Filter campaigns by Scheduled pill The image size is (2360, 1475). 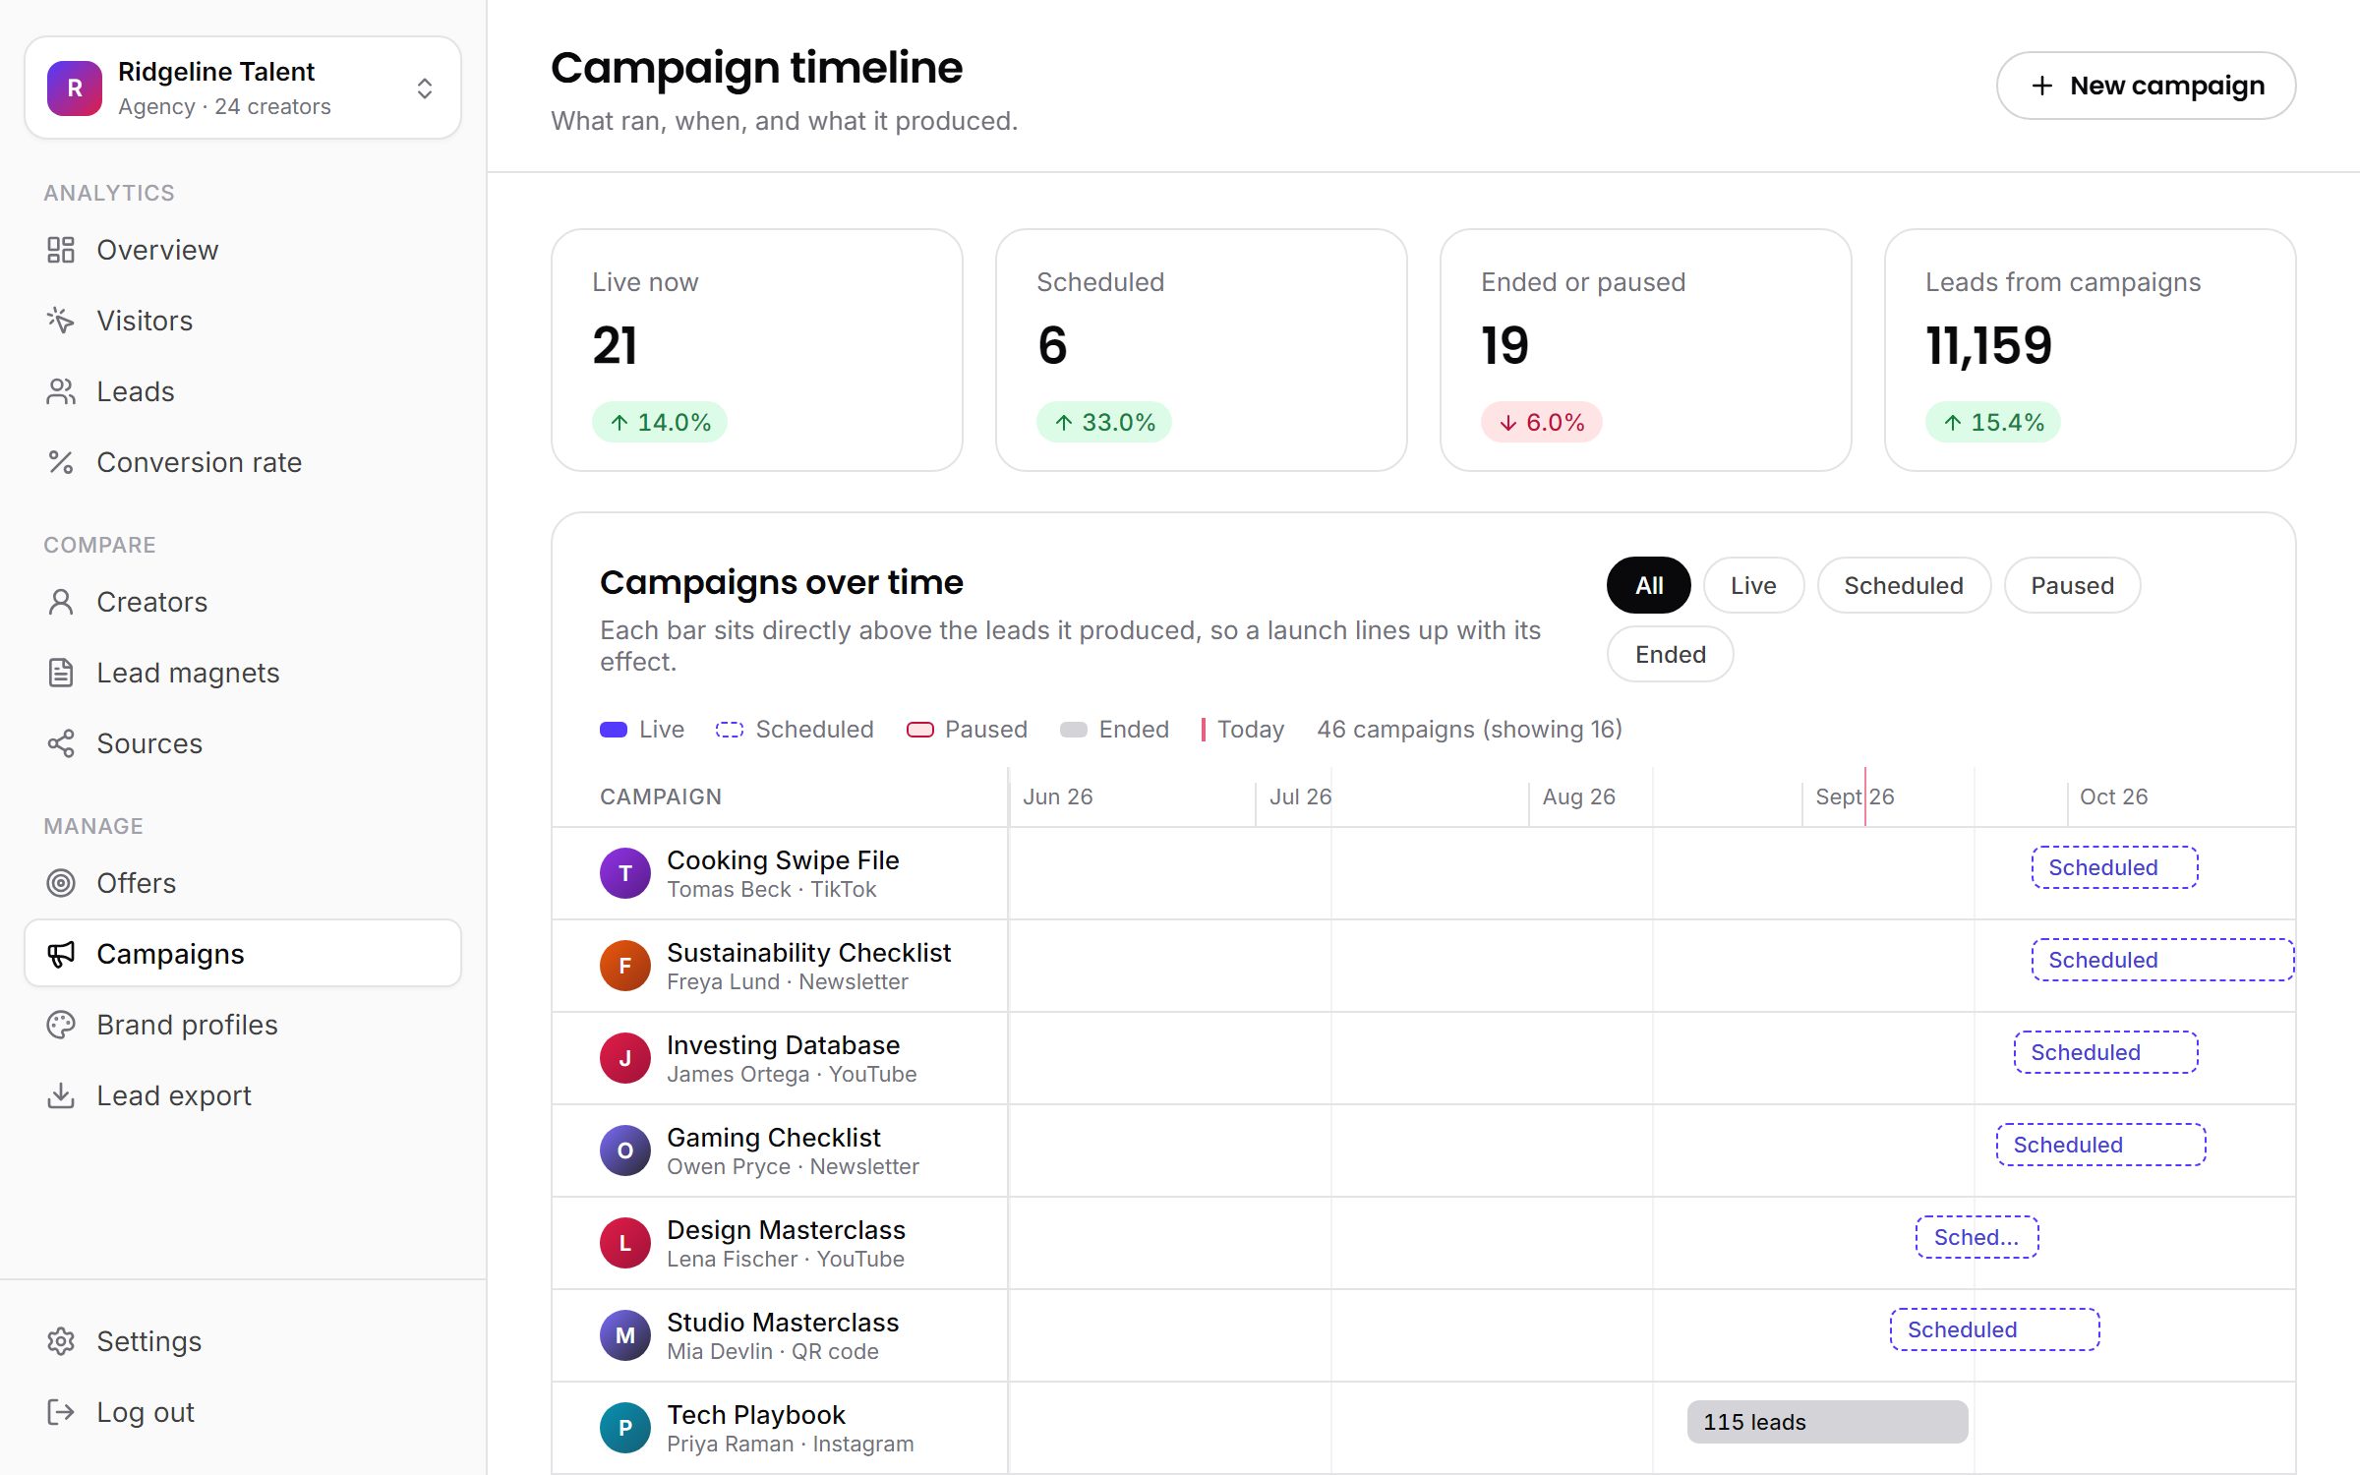click(1904, 585)
